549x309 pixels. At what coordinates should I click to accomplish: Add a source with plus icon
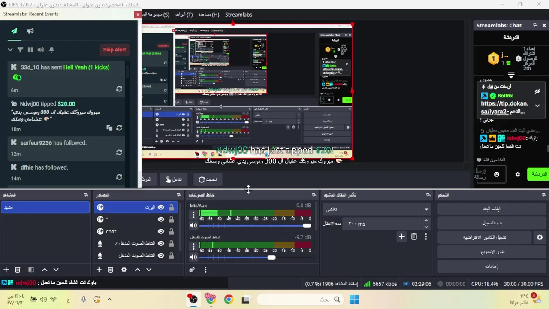pyautogui.click(x=99, y=270)
